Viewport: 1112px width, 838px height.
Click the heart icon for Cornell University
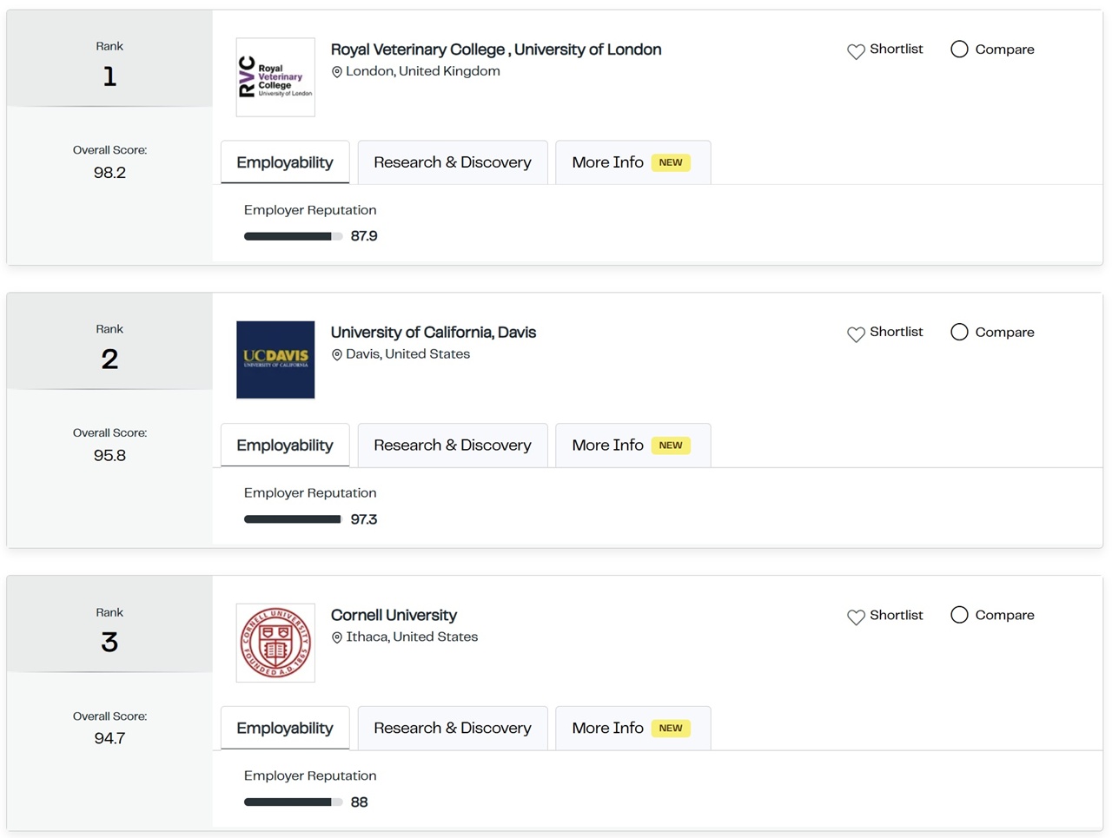coord(856,617)
